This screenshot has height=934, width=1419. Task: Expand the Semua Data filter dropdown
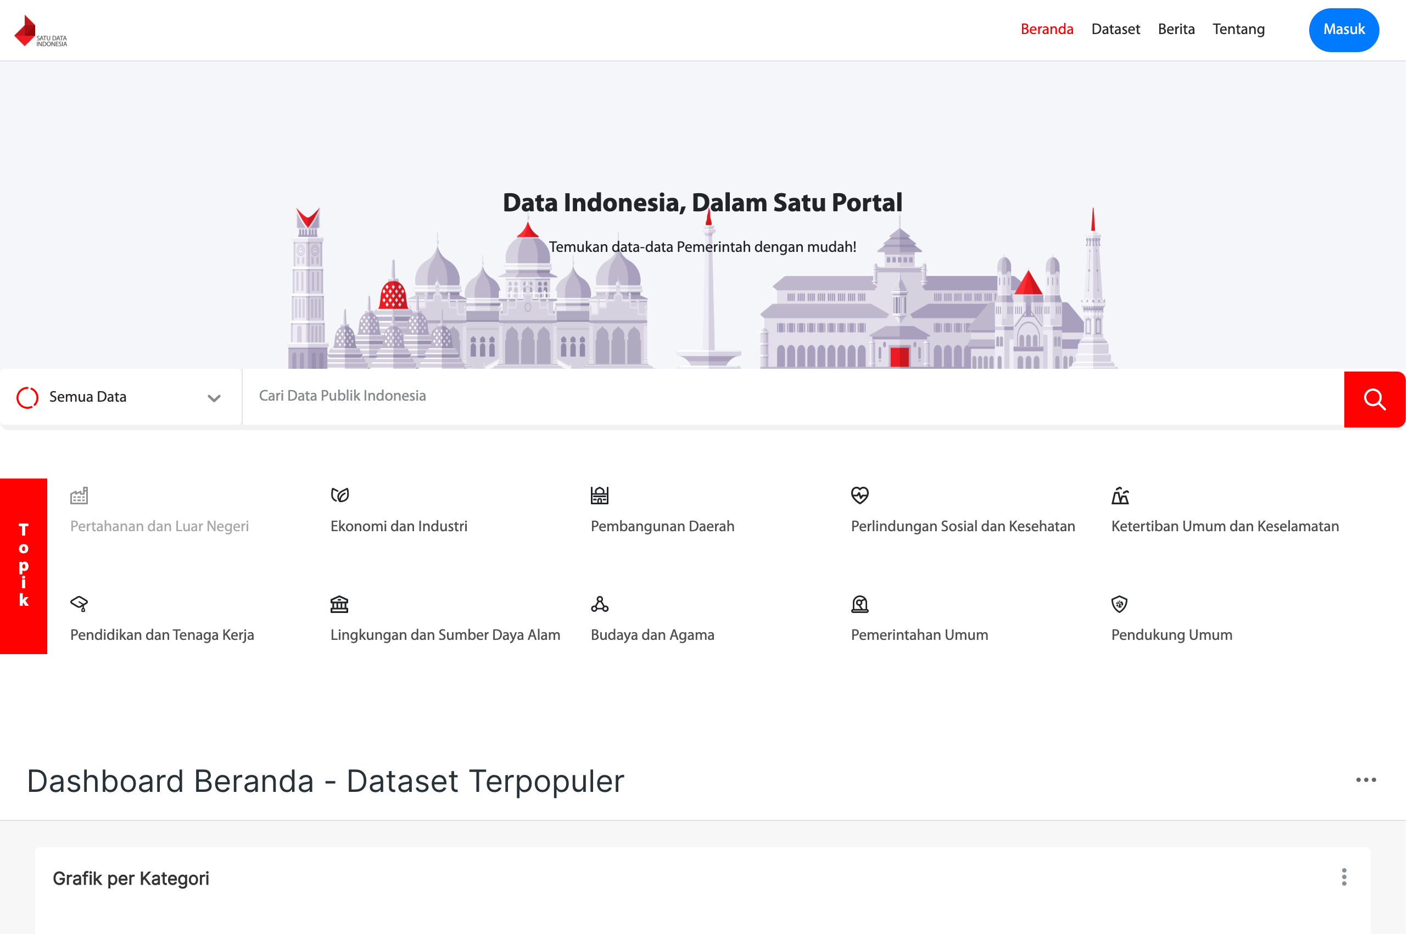tap(214, 397)
